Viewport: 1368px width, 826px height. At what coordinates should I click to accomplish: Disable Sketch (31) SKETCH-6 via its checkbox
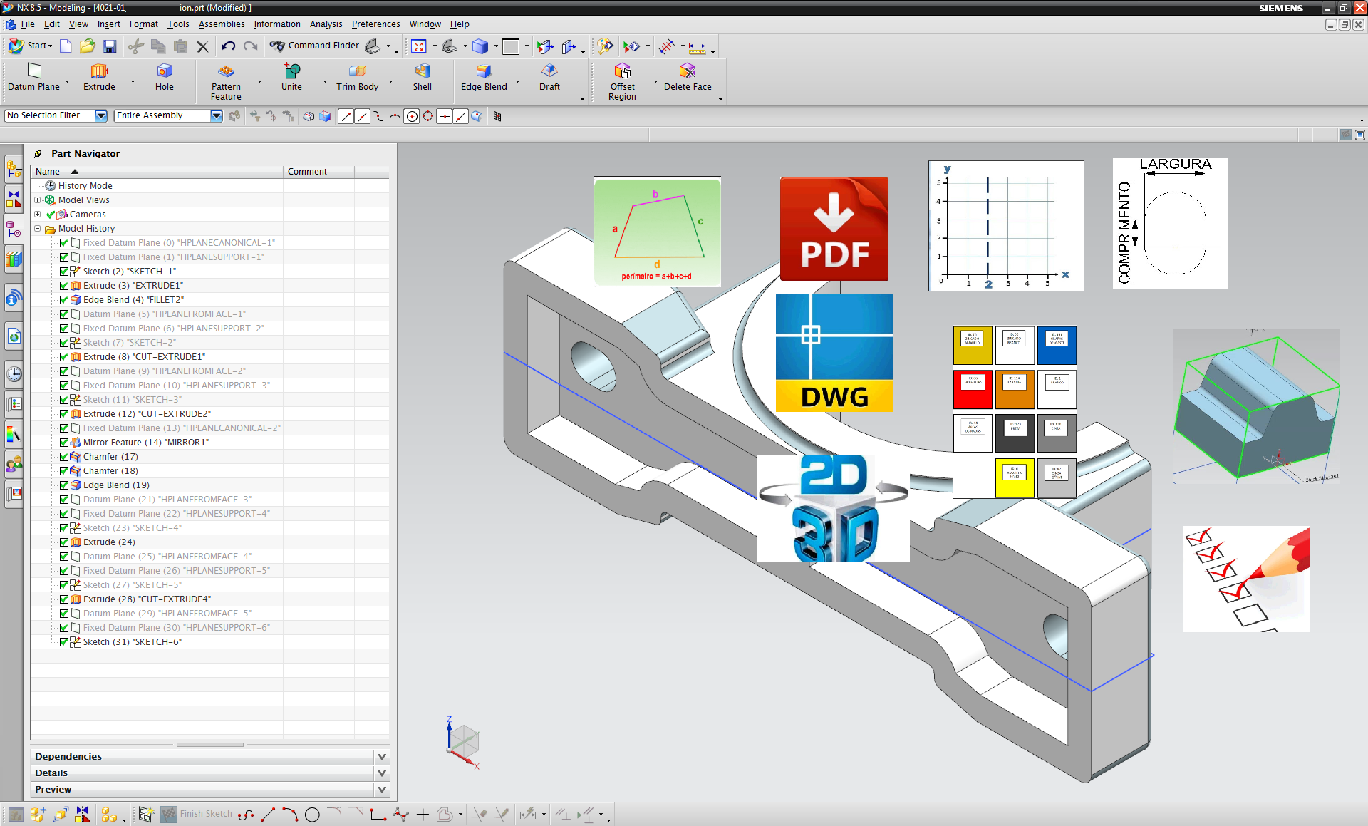[63, 641]
